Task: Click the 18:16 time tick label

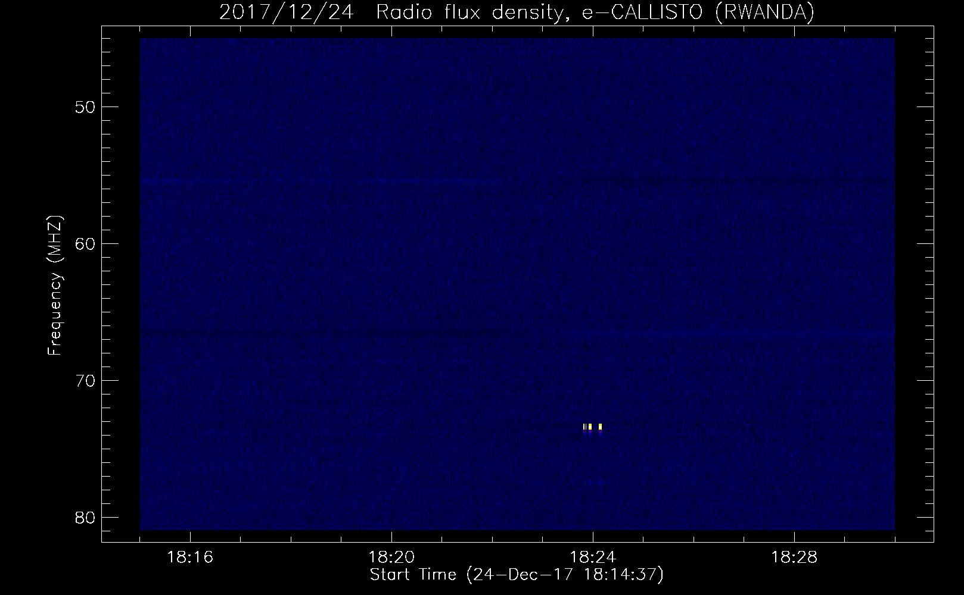Action: [x=191, y=558]
